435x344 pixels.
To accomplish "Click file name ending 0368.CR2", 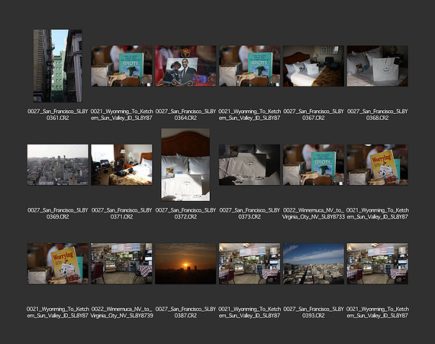I will pyautogui.click(x=377, y=115).
